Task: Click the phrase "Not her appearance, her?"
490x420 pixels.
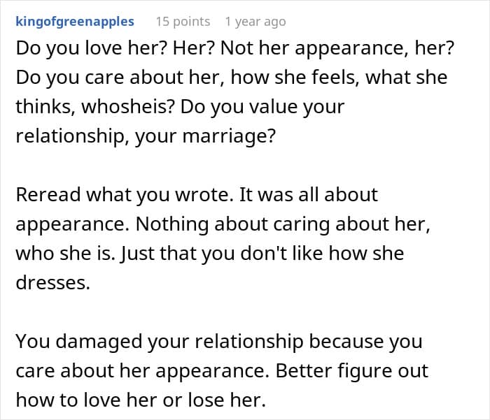Action: 337,49
